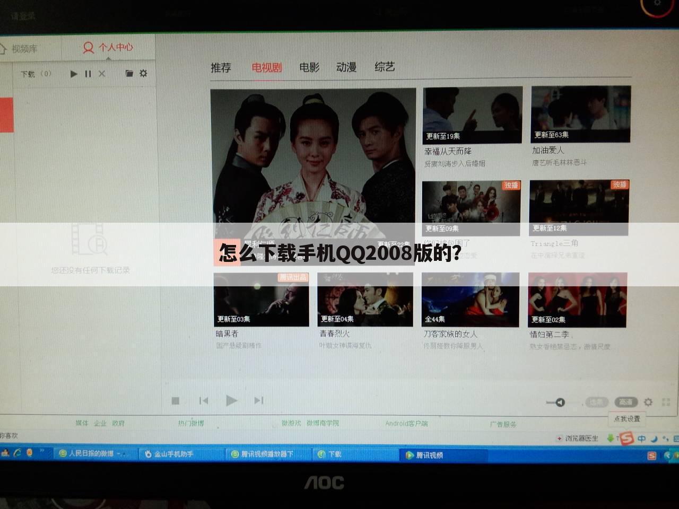Click the green download arrow status icon

611,438
